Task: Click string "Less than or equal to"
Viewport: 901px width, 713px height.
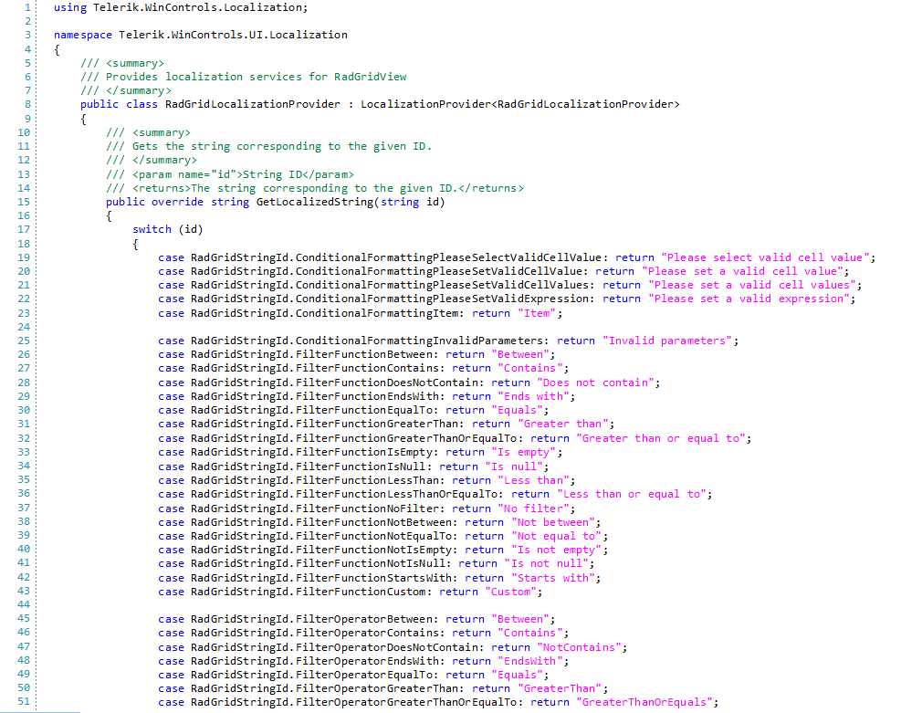Action: pos(632,494)
